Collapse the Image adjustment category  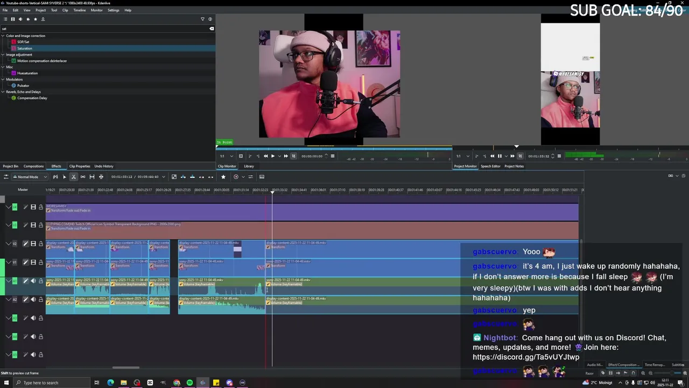[x=3, y=54]
